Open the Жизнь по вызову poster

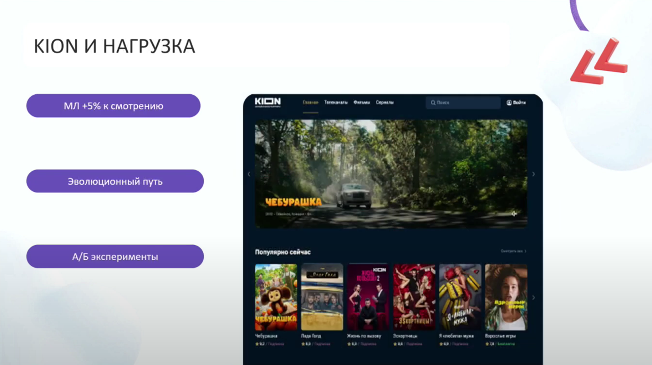(368, 297)
